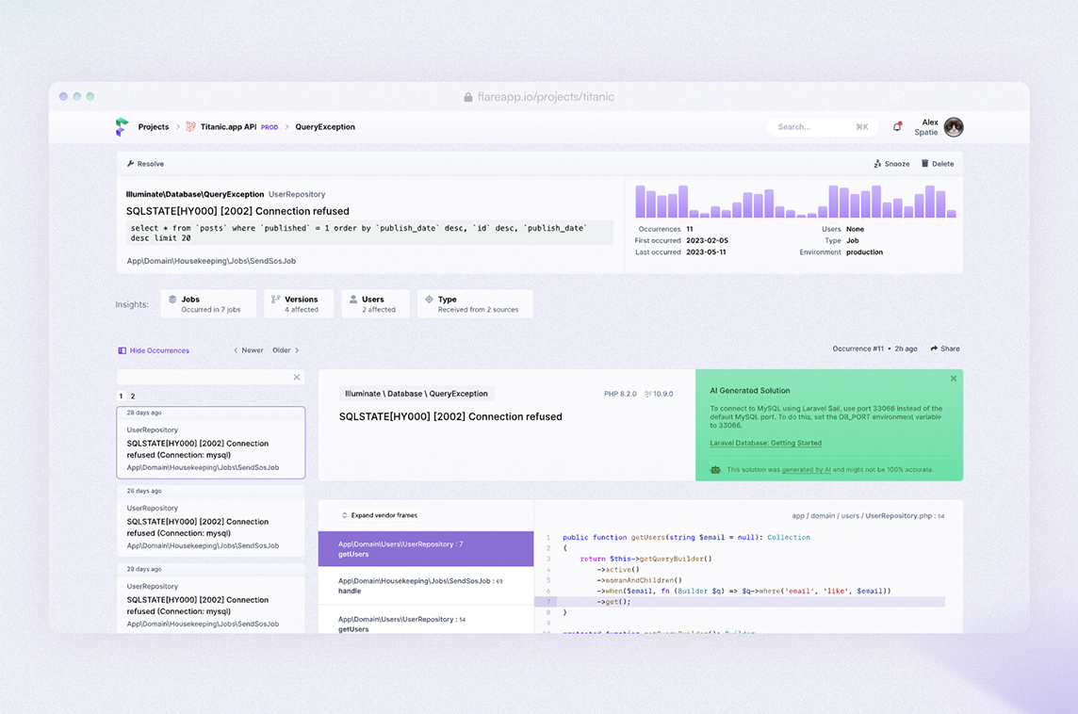This screenshot has height=714, width=1078.
Task: Select the first 28 days ago occurrence
Action: tap(211, 443)
